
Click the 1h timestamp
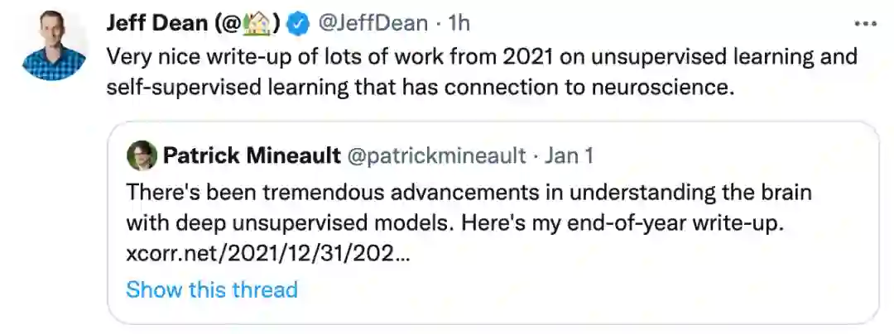(x=459, y=24)
